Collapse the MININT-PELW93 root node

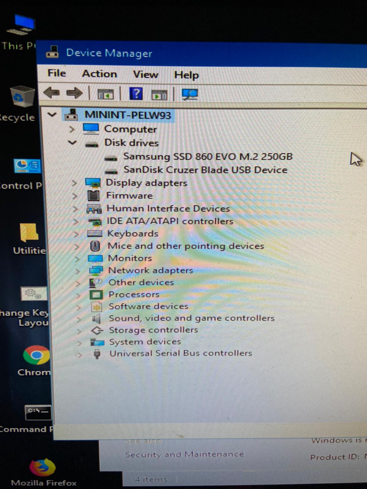point(52,115)
